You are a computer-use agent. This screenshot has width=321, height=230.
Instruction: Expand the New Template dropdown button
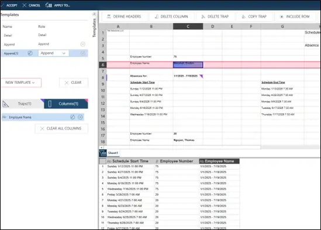pos(21,83)
